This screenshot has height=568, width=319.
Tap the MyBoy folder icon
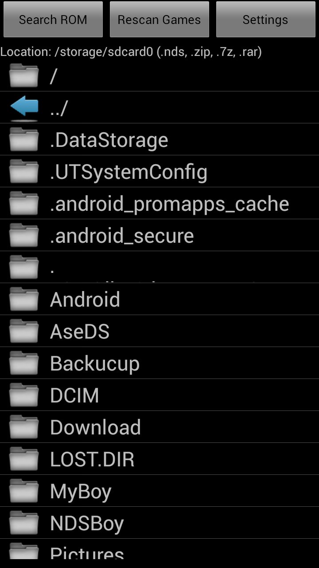[x=24, y=491]
